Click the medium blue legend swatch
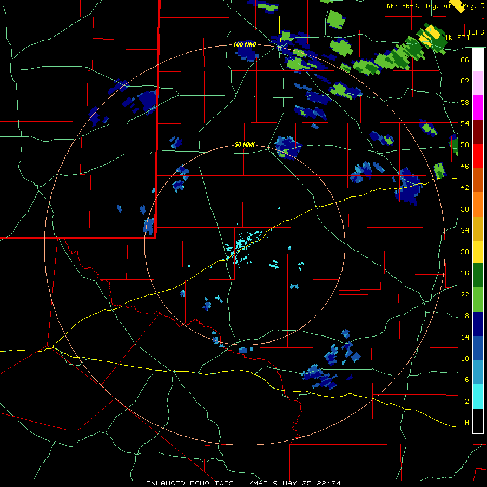 click(x=478, y=348)
